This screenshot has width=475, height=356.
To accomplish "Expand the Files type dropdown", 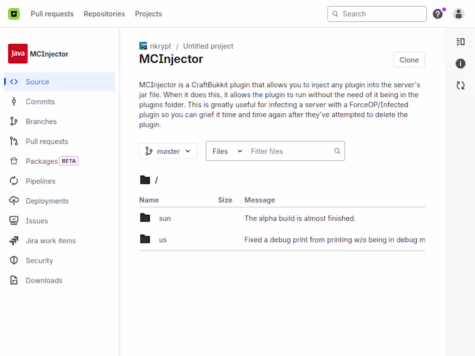I will [x=227, y=151].
